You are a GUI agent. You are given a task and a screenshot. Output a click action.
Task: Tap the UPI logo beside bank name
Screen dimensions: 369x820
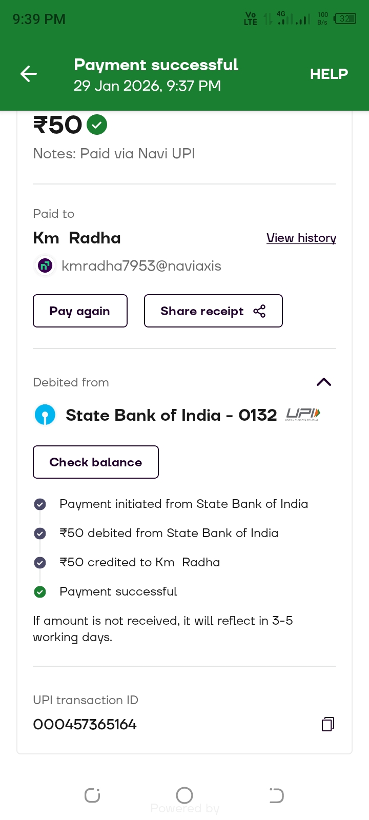pos(302,414)
